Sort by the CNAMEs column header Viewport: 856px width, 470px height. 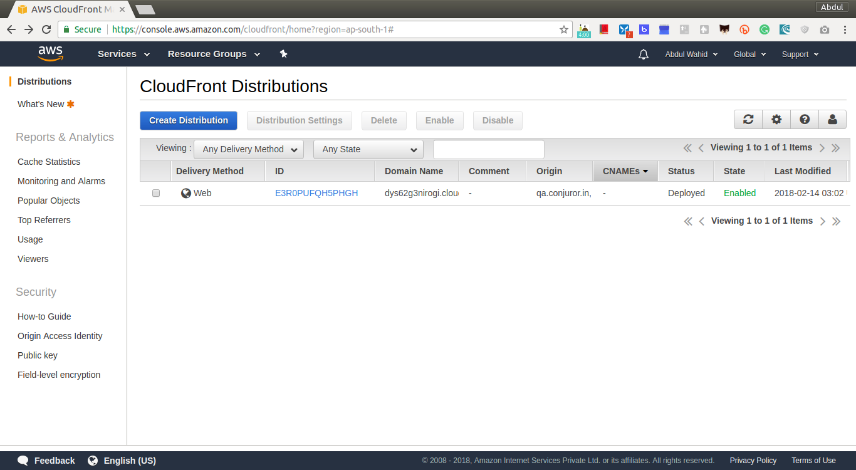(625, 171)
